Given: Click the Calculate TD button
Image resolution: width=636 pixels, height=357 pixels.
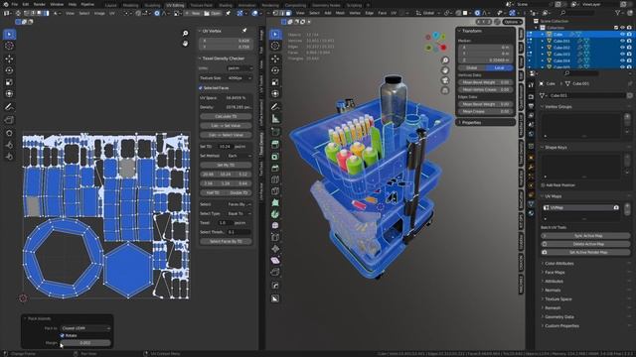Looking at the screenshot, I should [226, 117].
